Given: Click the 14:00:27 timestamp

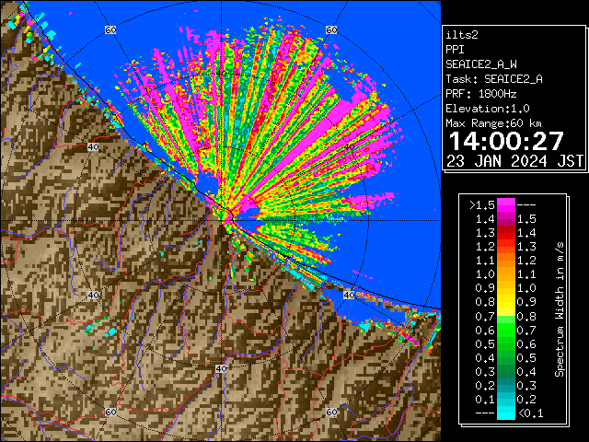Looking at the screenshot, I should (x=506, y=141).
